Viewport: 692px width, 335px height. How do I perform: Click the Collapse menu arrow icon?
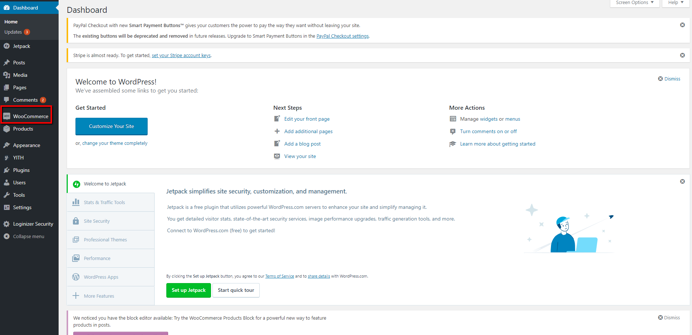pos(7,236)
